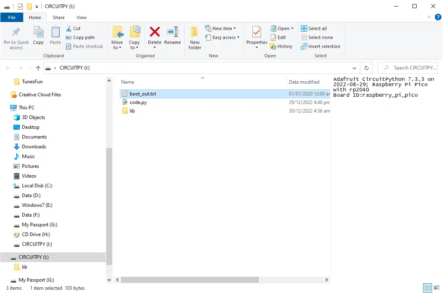Go up one folder level
The height and width of the screenshot is (293, 443).
[x=38, y=68]
